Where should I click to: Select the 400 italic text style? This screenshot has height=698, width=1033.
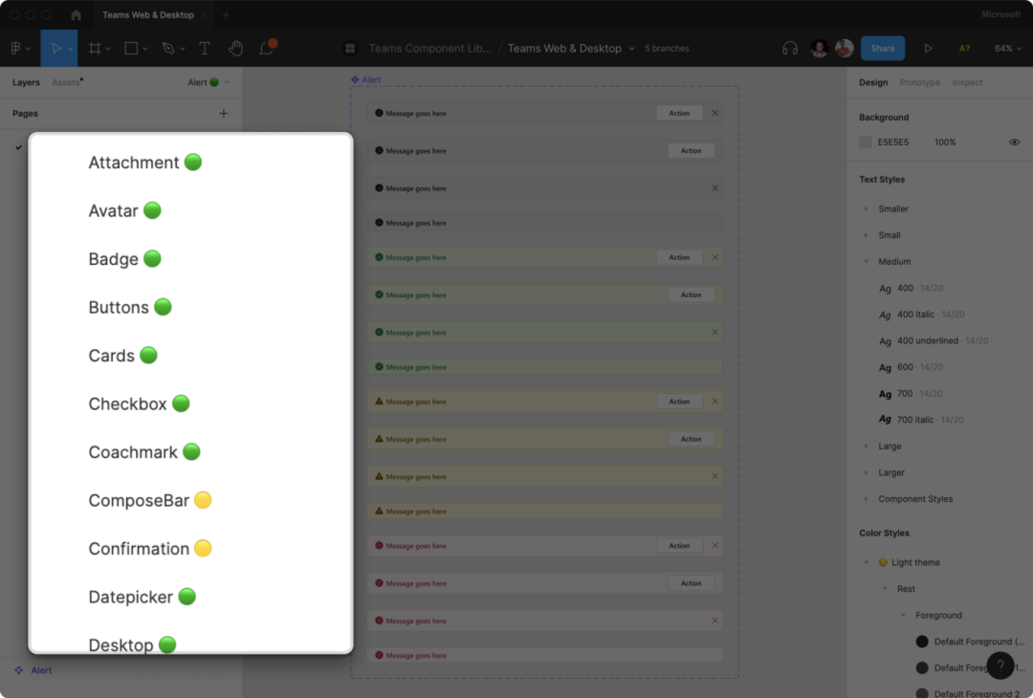click(922, 314)
